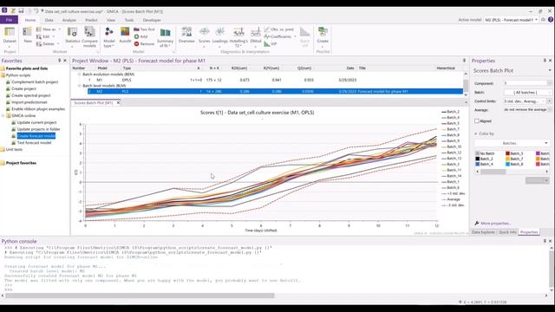
Task: Open Summary of fit plot
Action: click(x=166, y=37)
